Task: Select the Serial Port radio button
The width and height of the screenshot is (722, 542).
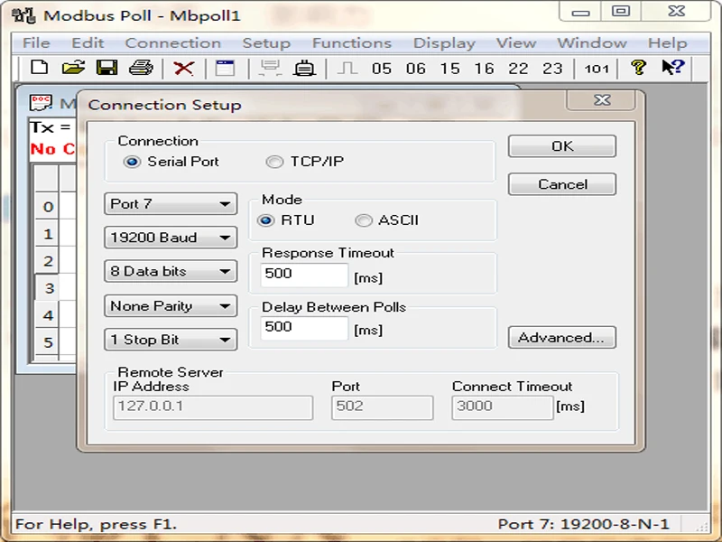Action: [132, 162]
